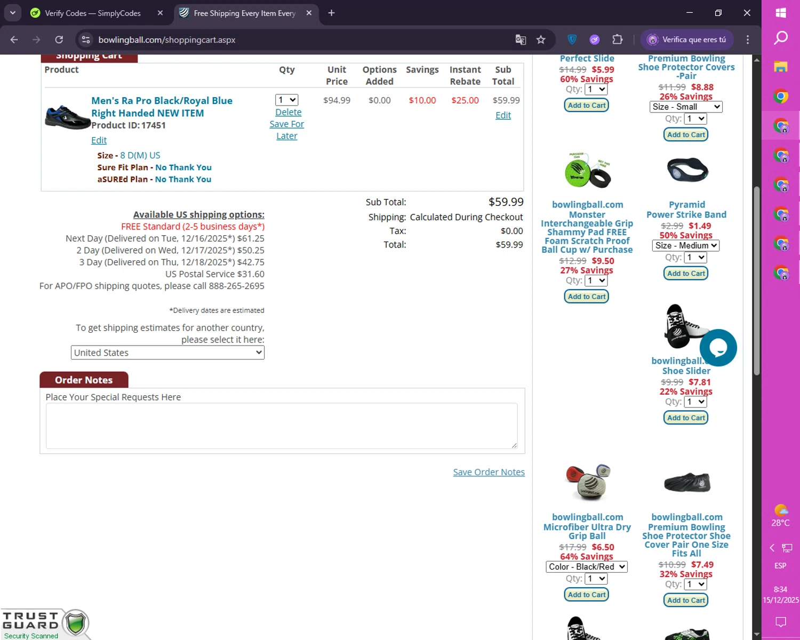800x640 pixels.
Task: Open Chrome three-dot menu
Action: pos(748,39)
